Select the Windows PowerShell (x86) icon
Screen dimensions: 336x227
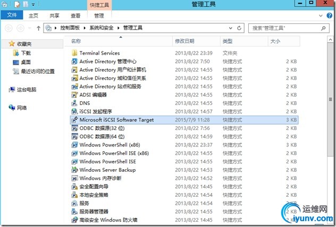pos(74,145)
